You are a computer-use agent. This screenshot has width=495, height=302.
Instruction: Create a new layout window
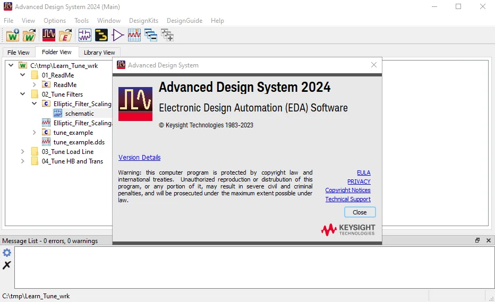click(101, 35)
